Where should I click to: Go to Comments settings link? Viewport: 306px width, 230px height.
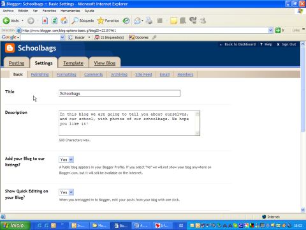pyautogui.click(x=93, y=74)
